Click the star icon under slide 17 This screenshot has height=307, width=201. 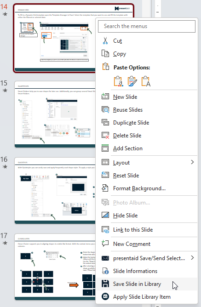point(5,243)
